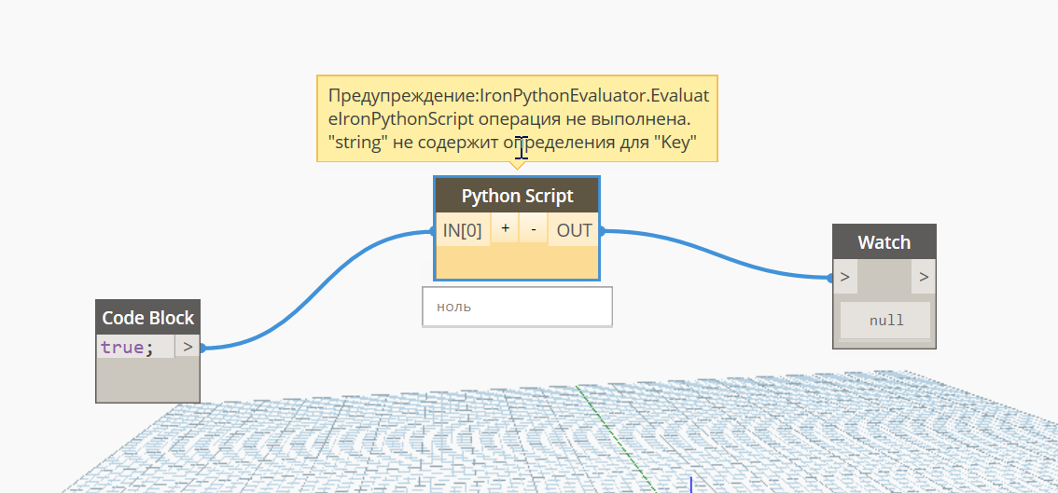The image size is (1058, 493).
Task: Select the OUT port on Python Script
Action: click(x=574, y=230)
